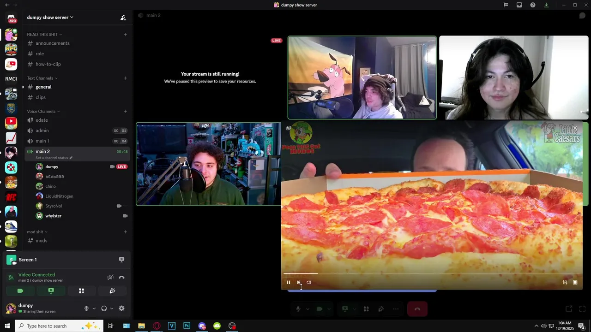Image resolution: width=591 pixels, height=332 pixels.
Task: Open more options ellipsis in call controls
Action: click(x=396, y=309)
